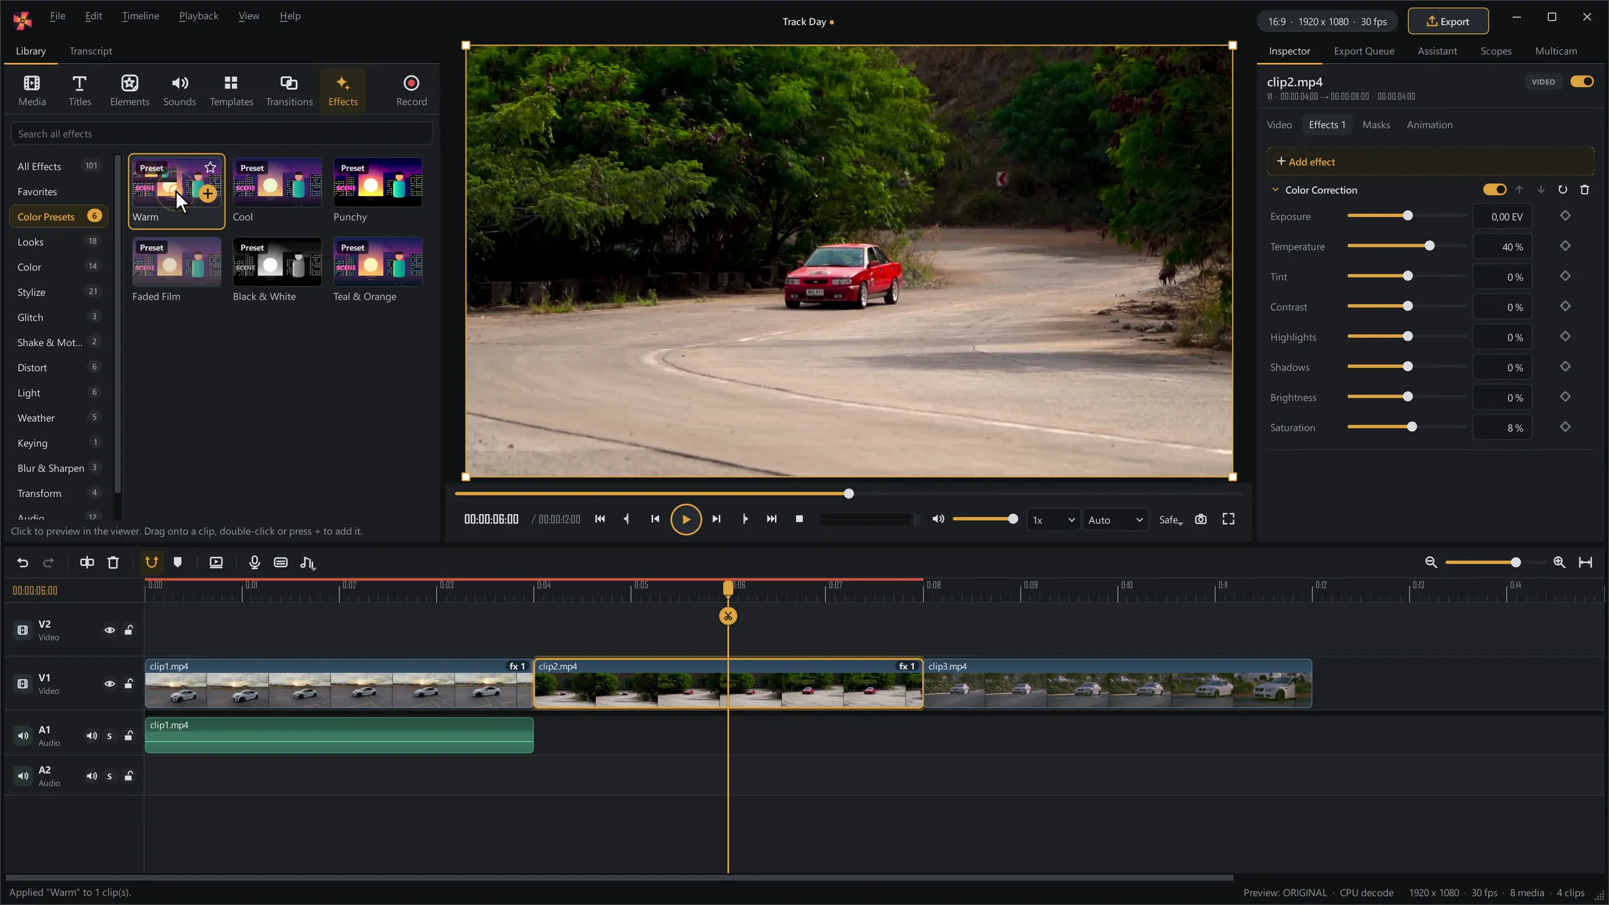1609x905 pixels.
Task: Toggle timeline snapping magnet
Action: [x=151, y=562]
